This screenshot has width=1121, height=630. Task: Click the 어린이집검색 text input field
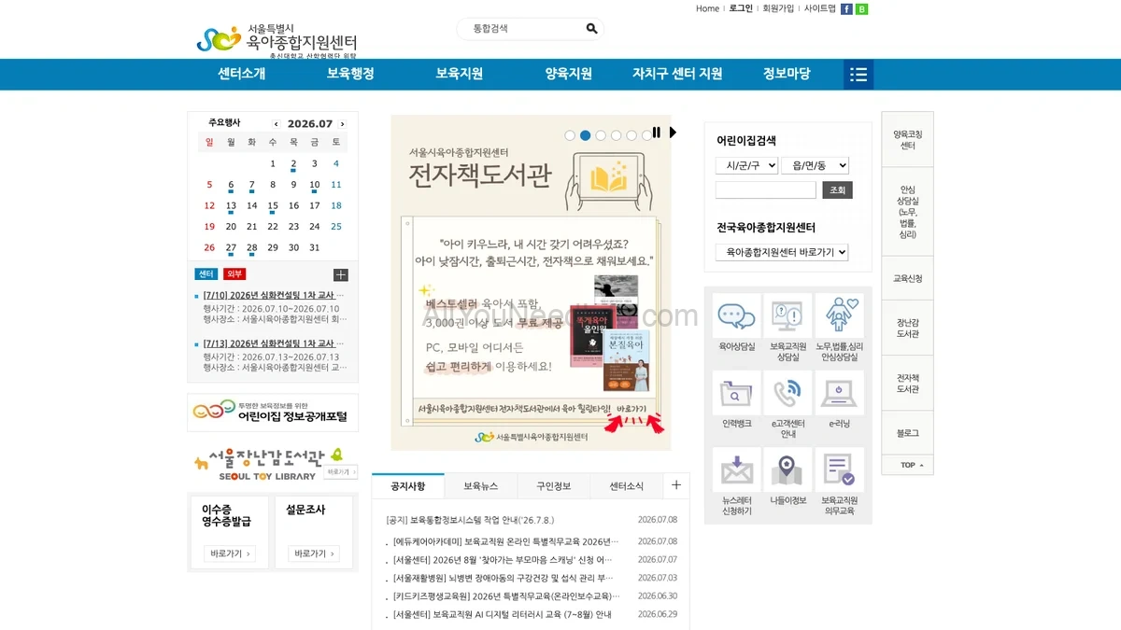coord(766,190)
